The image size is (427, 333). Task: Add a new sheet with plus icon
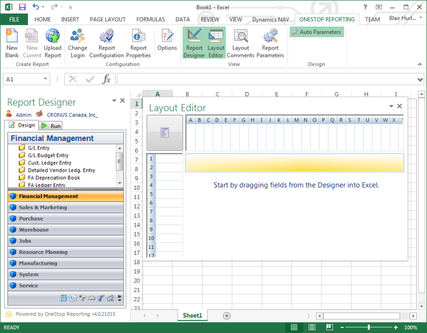227,315
